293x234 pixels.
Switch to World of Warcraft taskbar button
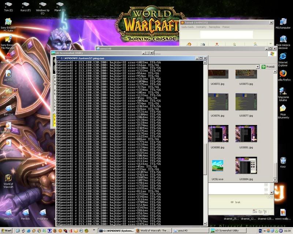[153, 231]
